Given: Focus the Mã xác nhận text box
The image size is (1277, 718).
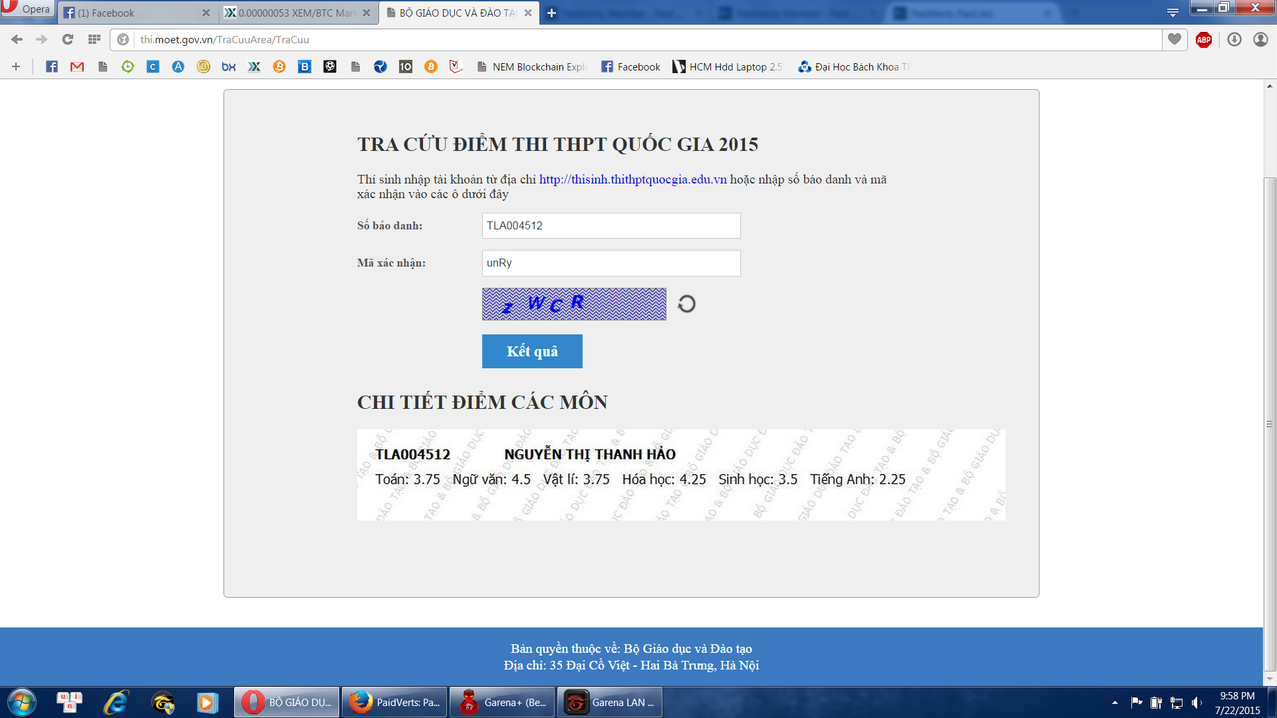Looking at the screenshot, I should pyautogui.click(x=611, y=263).
